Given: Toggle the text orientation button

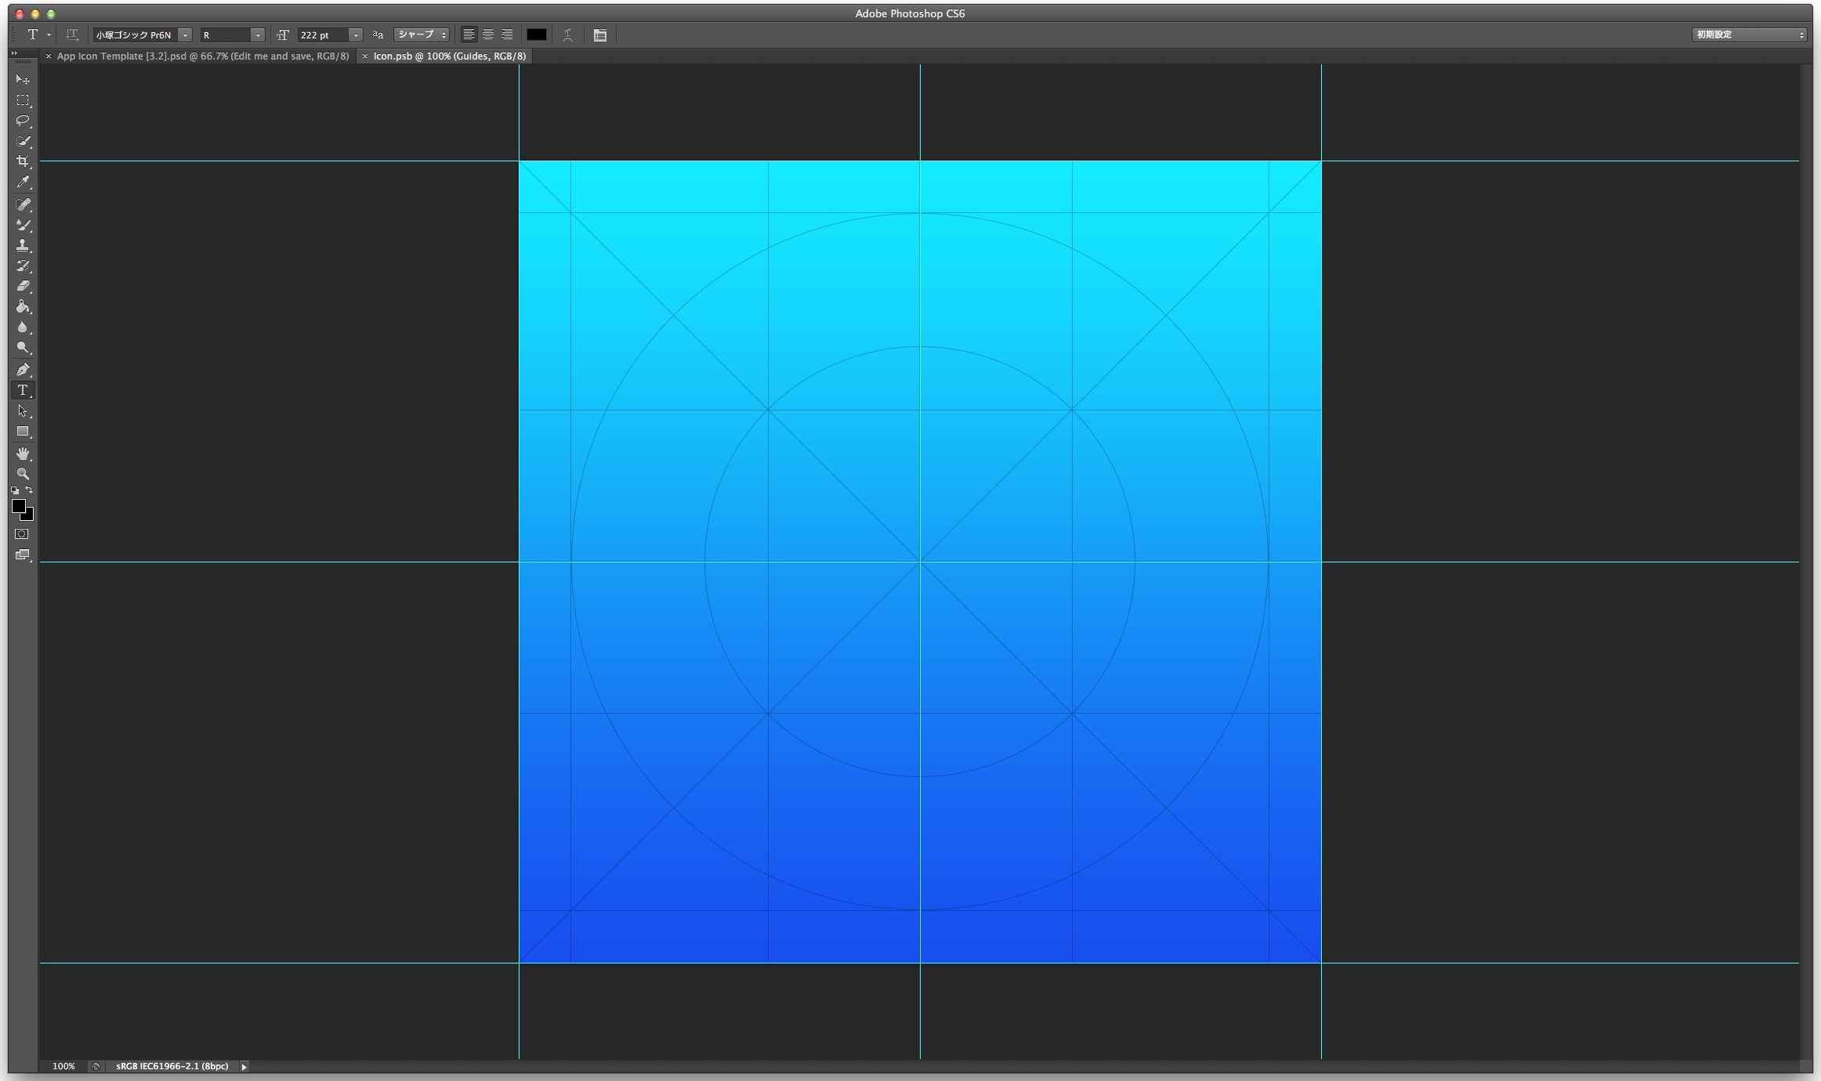Looking at the screenshot, I should point(72,34).
